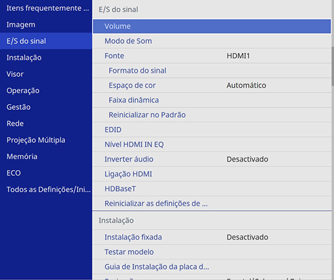The height and width of the screenshot is (280, 334).
Task: Open Modo de Som setting
Action: tap(212, 41)
